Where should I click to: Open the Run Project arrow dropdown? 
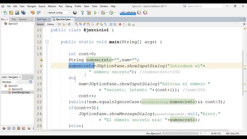point(99,13)
